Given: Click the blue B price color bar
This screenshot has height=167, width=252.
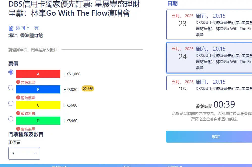Looking at the screenshot, I should [x=38, y=89].
